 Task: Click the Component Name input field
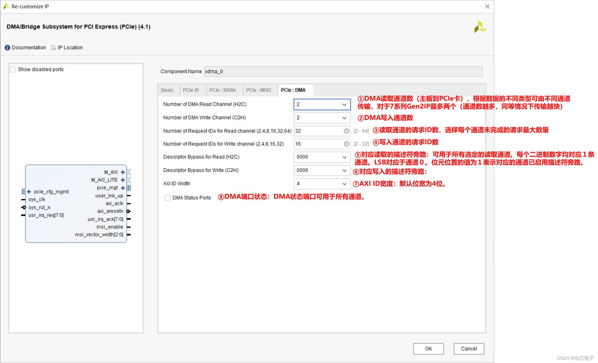(343, 71)
